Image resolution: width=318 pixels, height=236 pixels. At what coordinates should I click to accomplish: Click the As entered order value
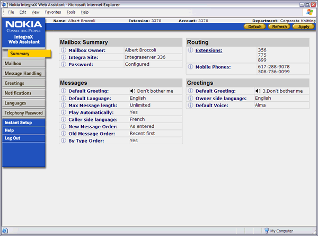142,126
